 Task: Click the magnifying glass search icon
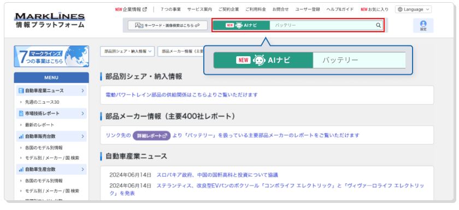point(378,26)
